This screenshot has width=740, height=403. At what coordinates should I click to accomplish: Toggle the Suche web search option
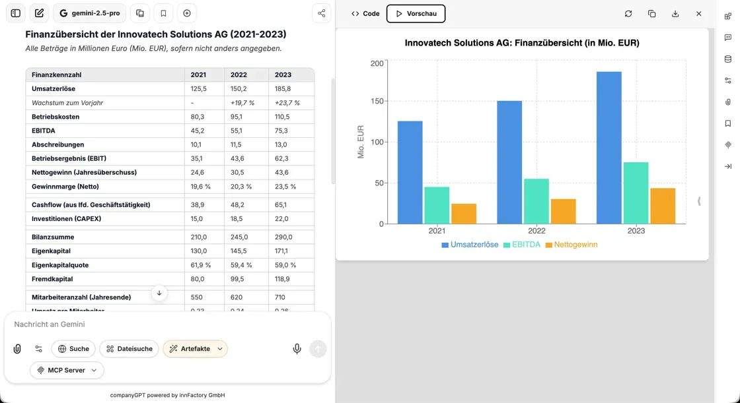73,349
